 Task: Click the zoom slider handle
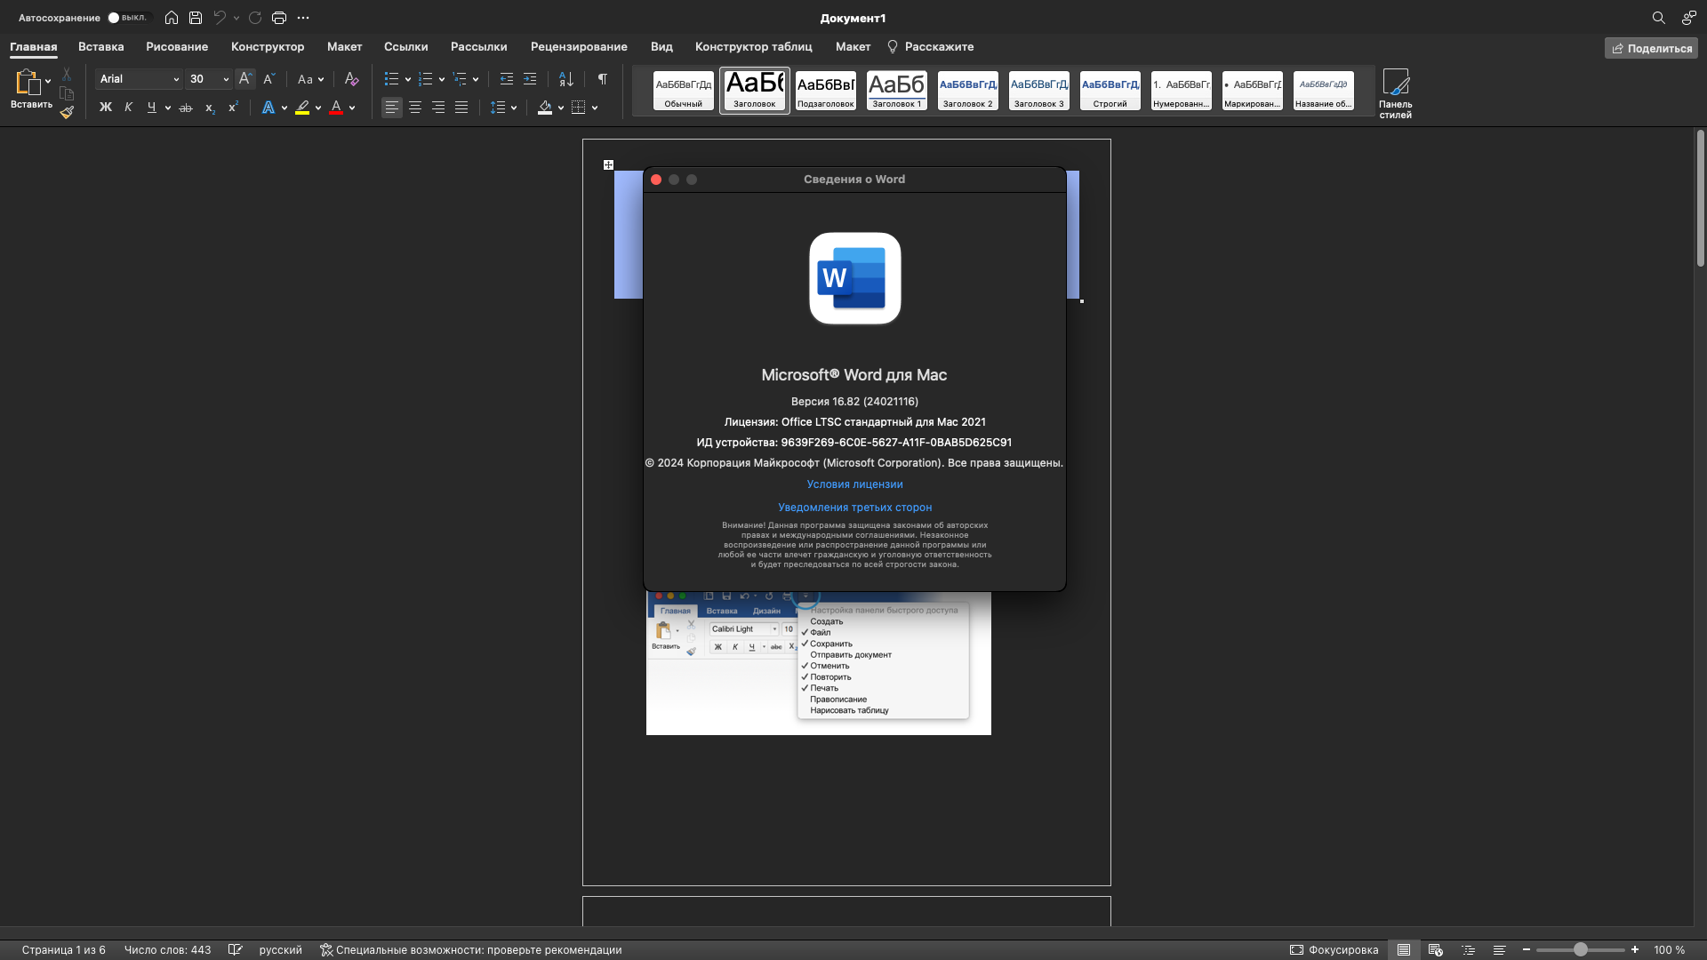tap(1580, 950)
